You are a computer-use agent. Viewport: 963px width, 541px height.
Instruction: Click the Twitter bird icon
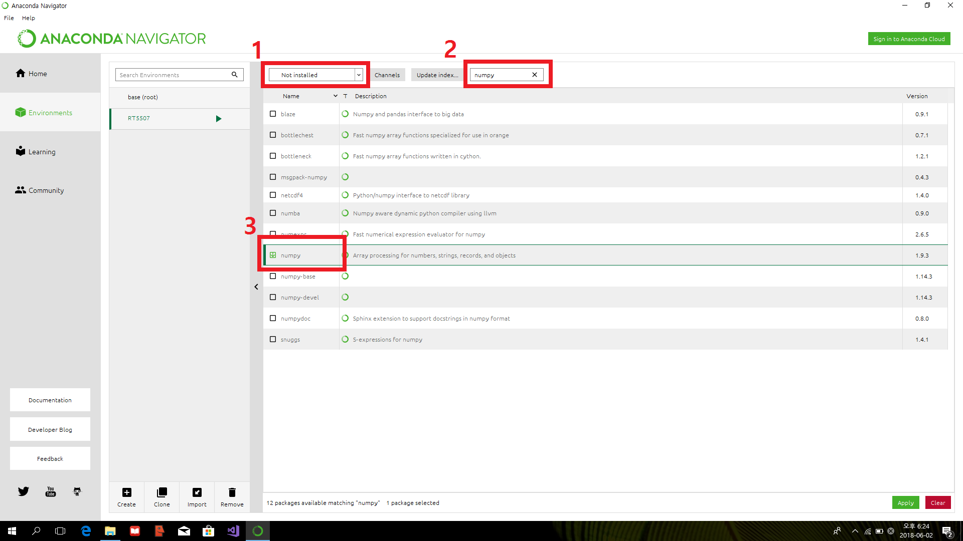click(24, 491)
